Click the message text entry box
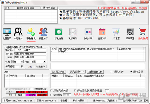 coord(98,66)
